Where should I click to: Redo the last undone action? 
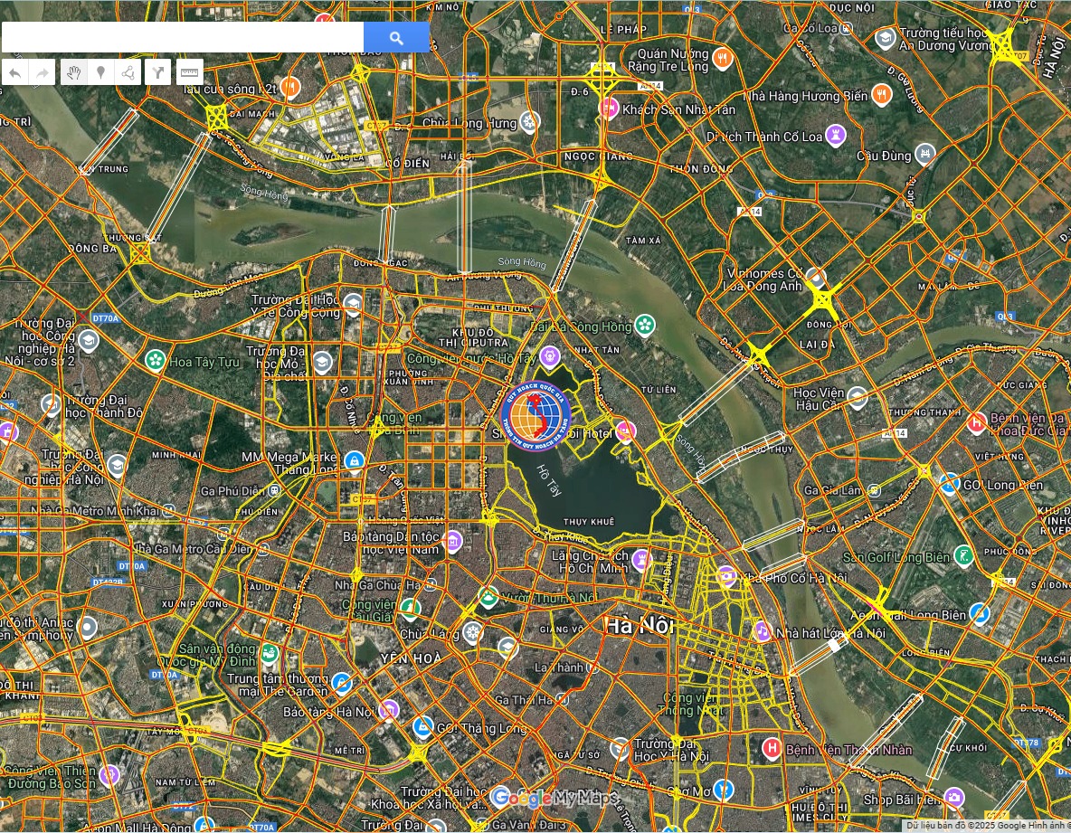[x=43, y=72]
